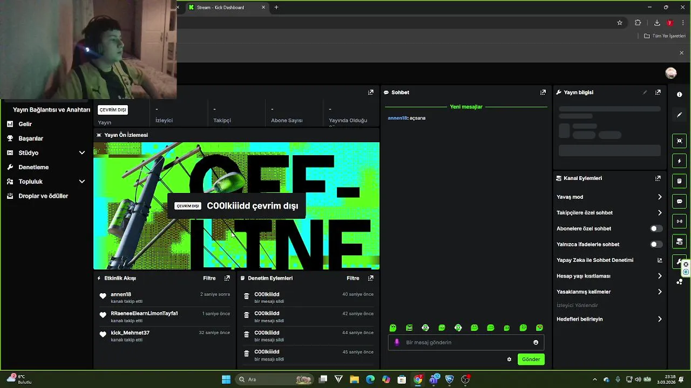Click ÇEVRİM DIŞI status badge beside Yayın
Image resolution: width=691 pixels, height=388 pixels.
click(113, 110)
